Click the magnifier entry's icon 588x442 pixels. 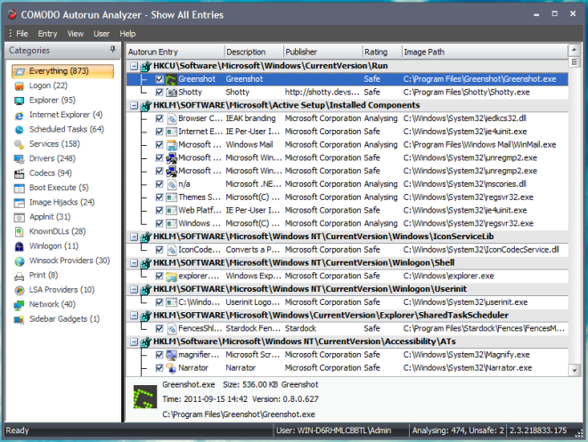point(171,355)
